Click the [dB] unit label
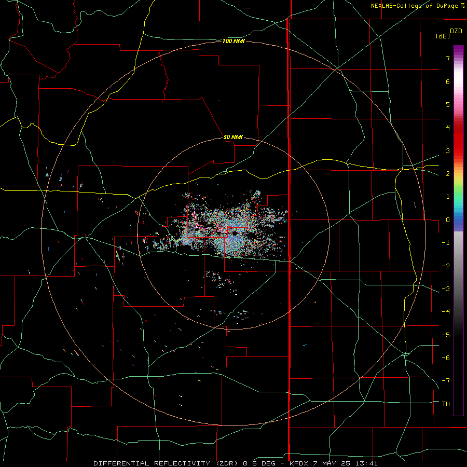Screen dimensions: 467x467 (x=443, y=36)
